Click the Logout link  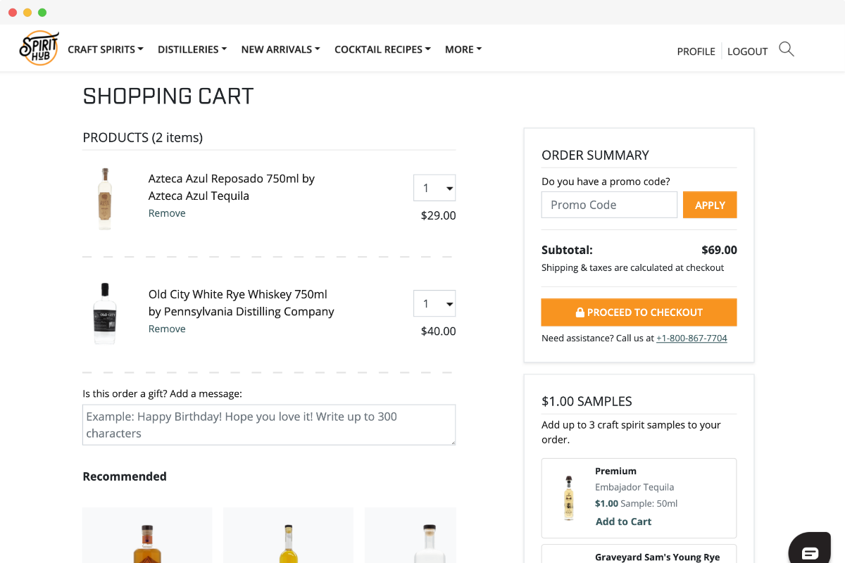click(747, 51)
